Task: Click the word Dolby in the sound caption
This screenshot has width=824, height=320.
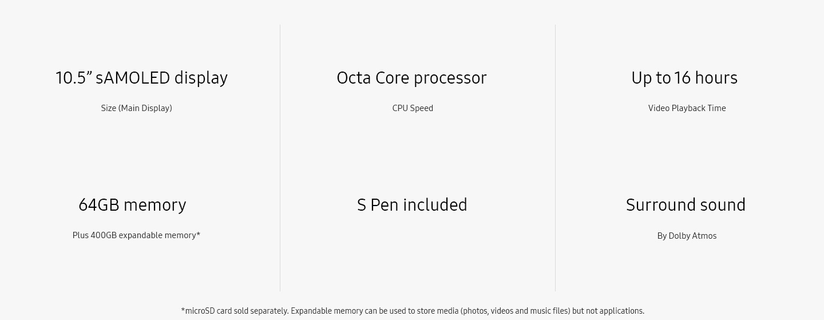Action: (x=679, y=236)
